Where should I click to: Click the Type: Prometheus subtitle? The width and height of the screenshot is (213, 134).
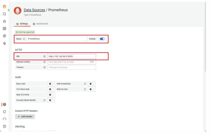tap(33, 15)
